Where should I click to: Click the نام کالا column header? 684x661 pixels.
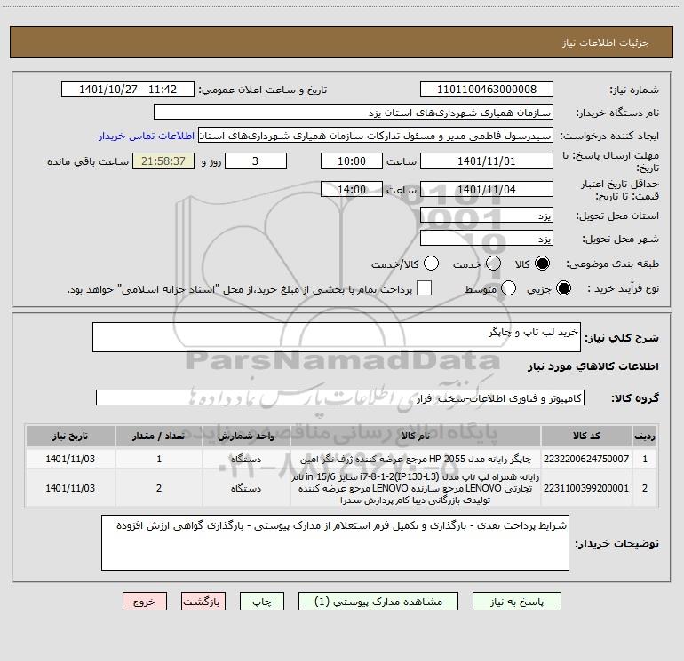coord(416,436)
